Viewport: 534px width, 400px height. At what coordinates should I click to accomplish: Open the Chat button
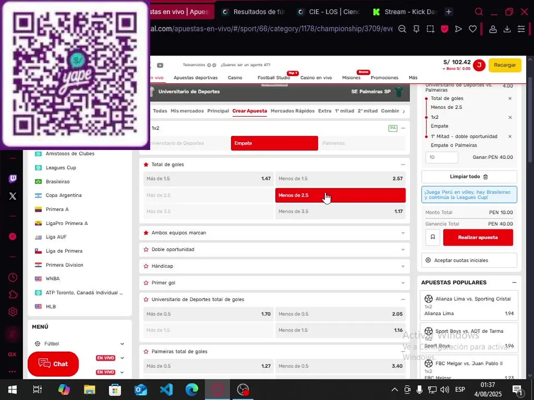coord(53,363)
